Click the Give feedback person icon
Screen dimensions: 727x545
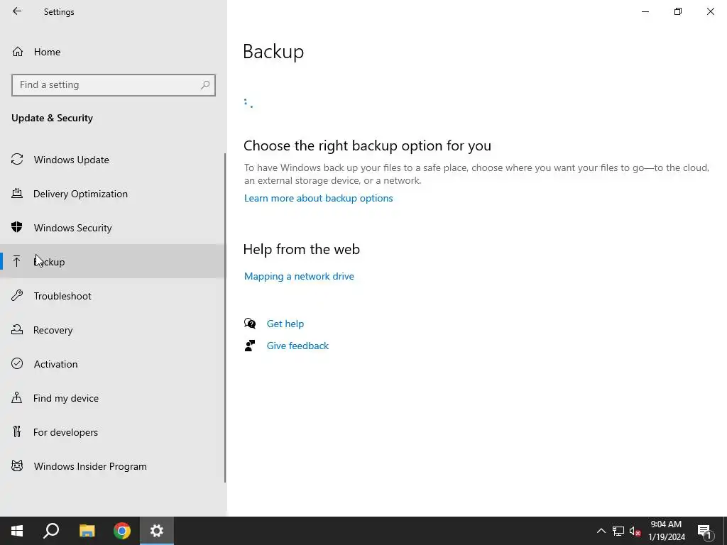pyautogui.click(x=250, y=346)
